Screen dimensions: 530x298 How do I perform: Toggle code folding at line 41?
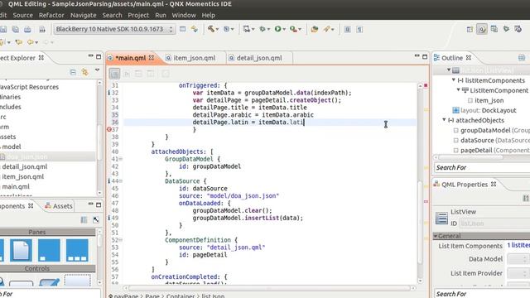click(121, 159)
